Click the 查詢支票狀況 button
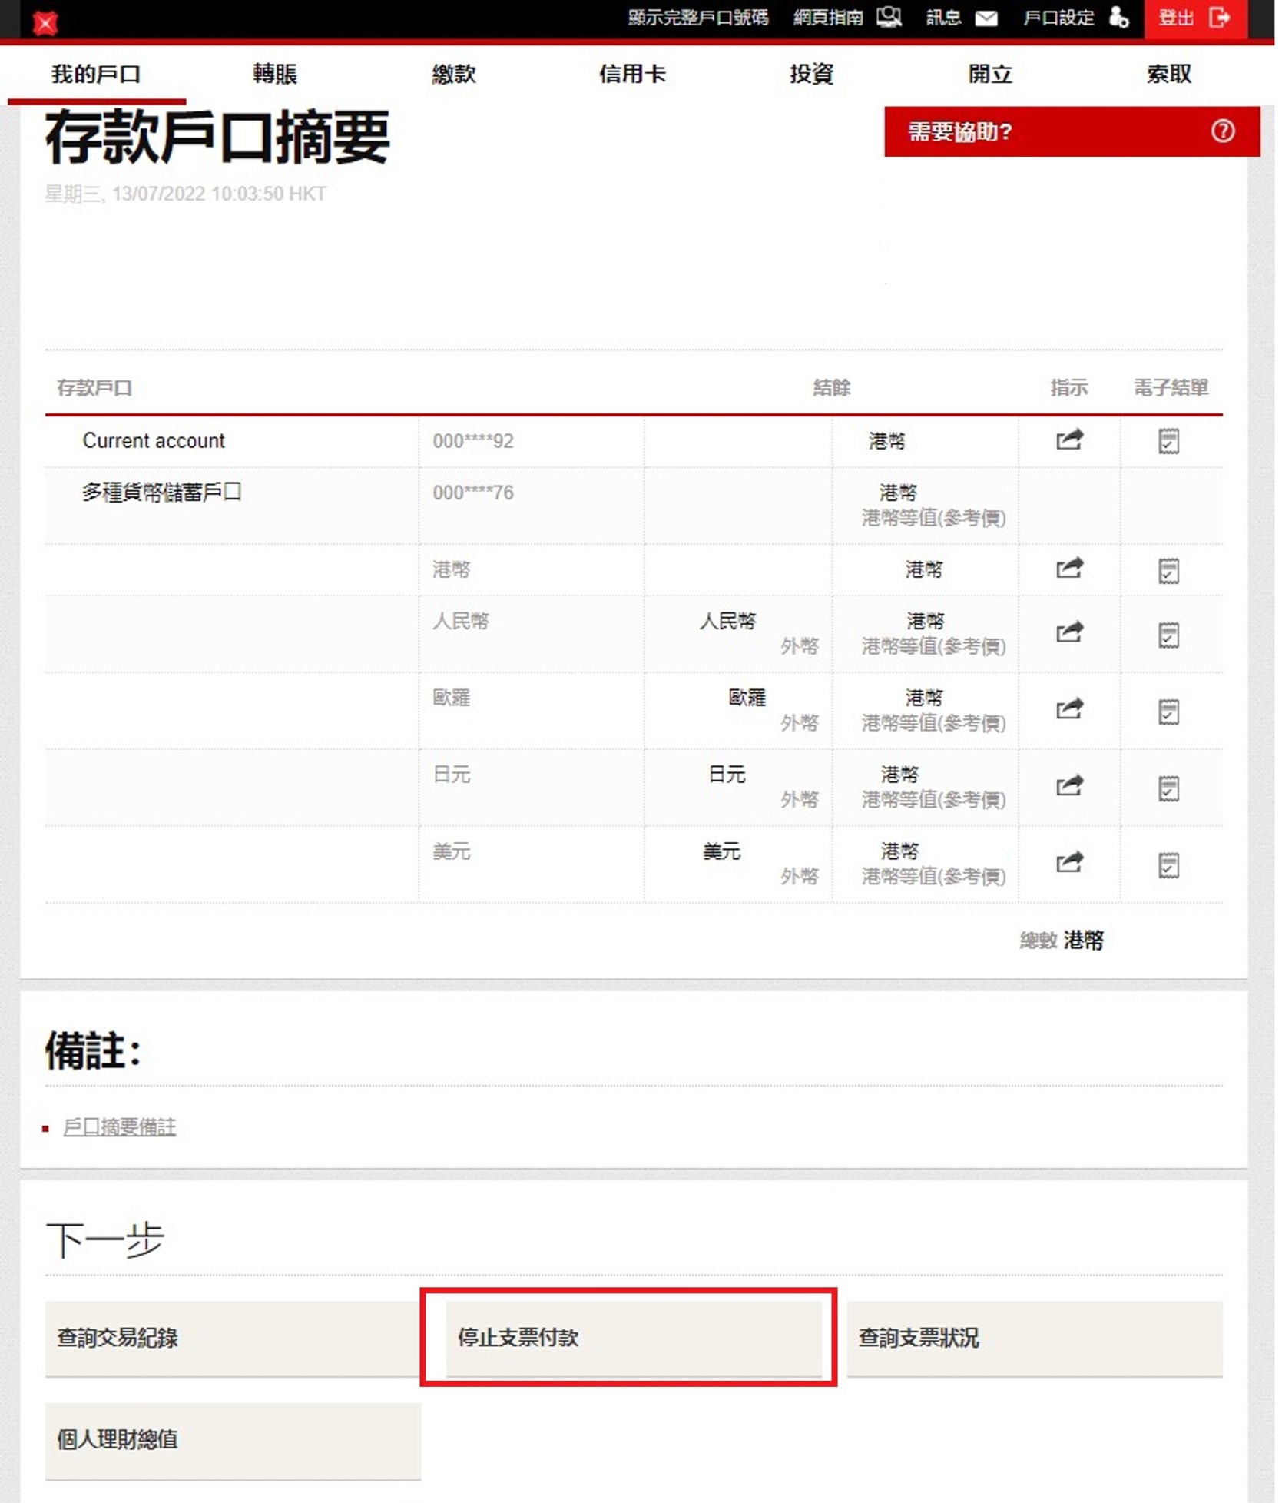Viewport: 1282px width, 1503px height. (x=1033, y=1338)
